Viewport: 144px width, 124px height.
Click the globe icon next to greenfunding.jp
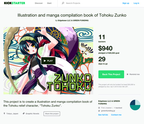coord(99,111)
